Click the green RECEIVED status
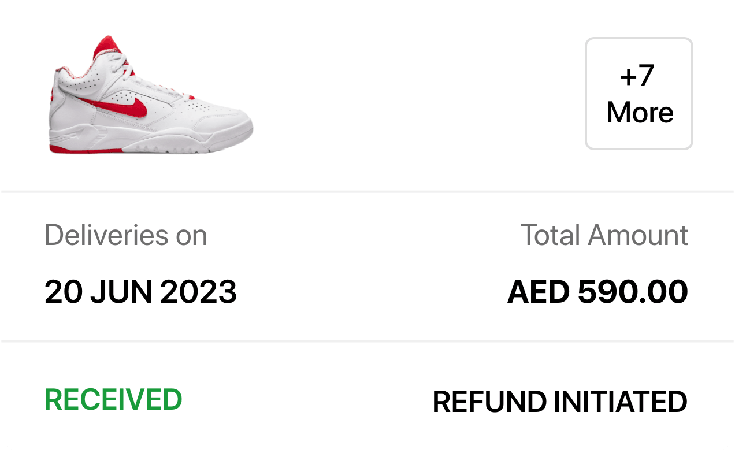The image size is (735, 453). [113, 400]
